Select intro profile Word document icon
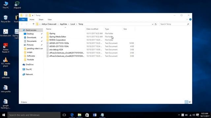211x118 pixels. tap(6, 89)
